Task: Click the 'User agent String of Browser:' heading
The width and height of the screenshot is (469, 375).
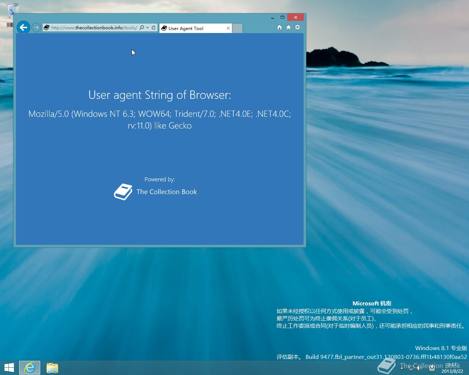Action: 160,95
